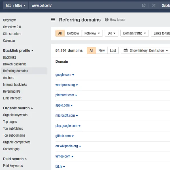Select Referring domains in sidebar
170x170 pixels.
click(24, 71)
